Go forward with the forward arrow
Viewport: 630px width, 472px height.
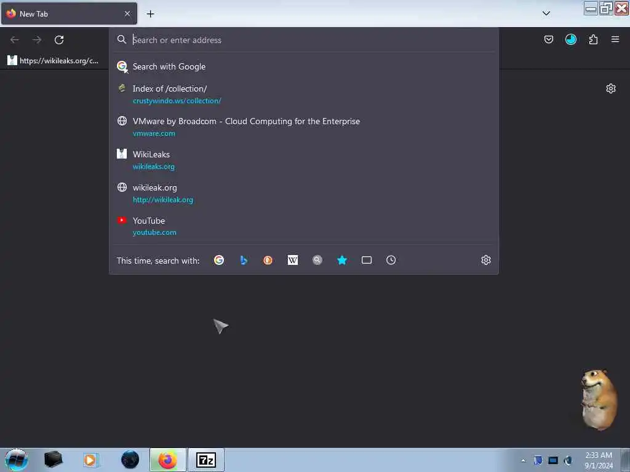37,40
